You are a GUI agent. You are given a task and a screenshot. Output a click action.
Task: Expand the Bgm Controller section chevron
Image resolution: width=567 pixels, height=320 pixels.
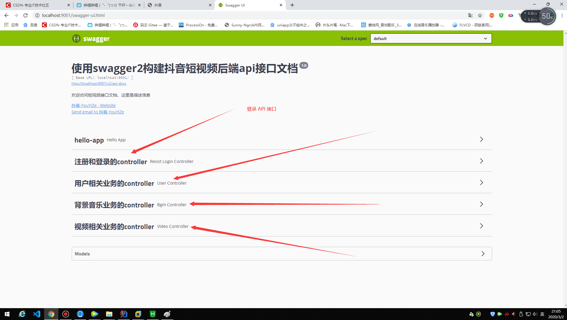(x=481, y=204)
